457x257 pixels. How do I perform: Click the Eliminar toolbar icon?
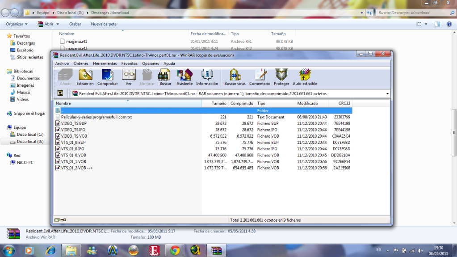(147, 77)
